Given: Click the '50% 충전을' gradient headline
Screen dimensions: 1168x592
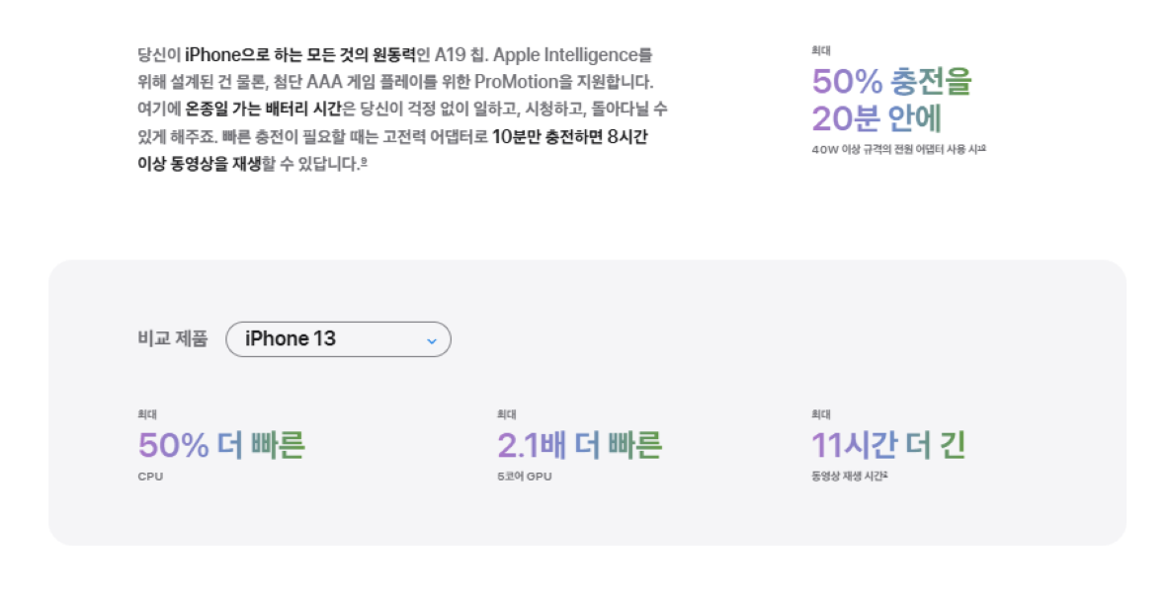Looking at the screenshot, I should (x=891, y=81).
